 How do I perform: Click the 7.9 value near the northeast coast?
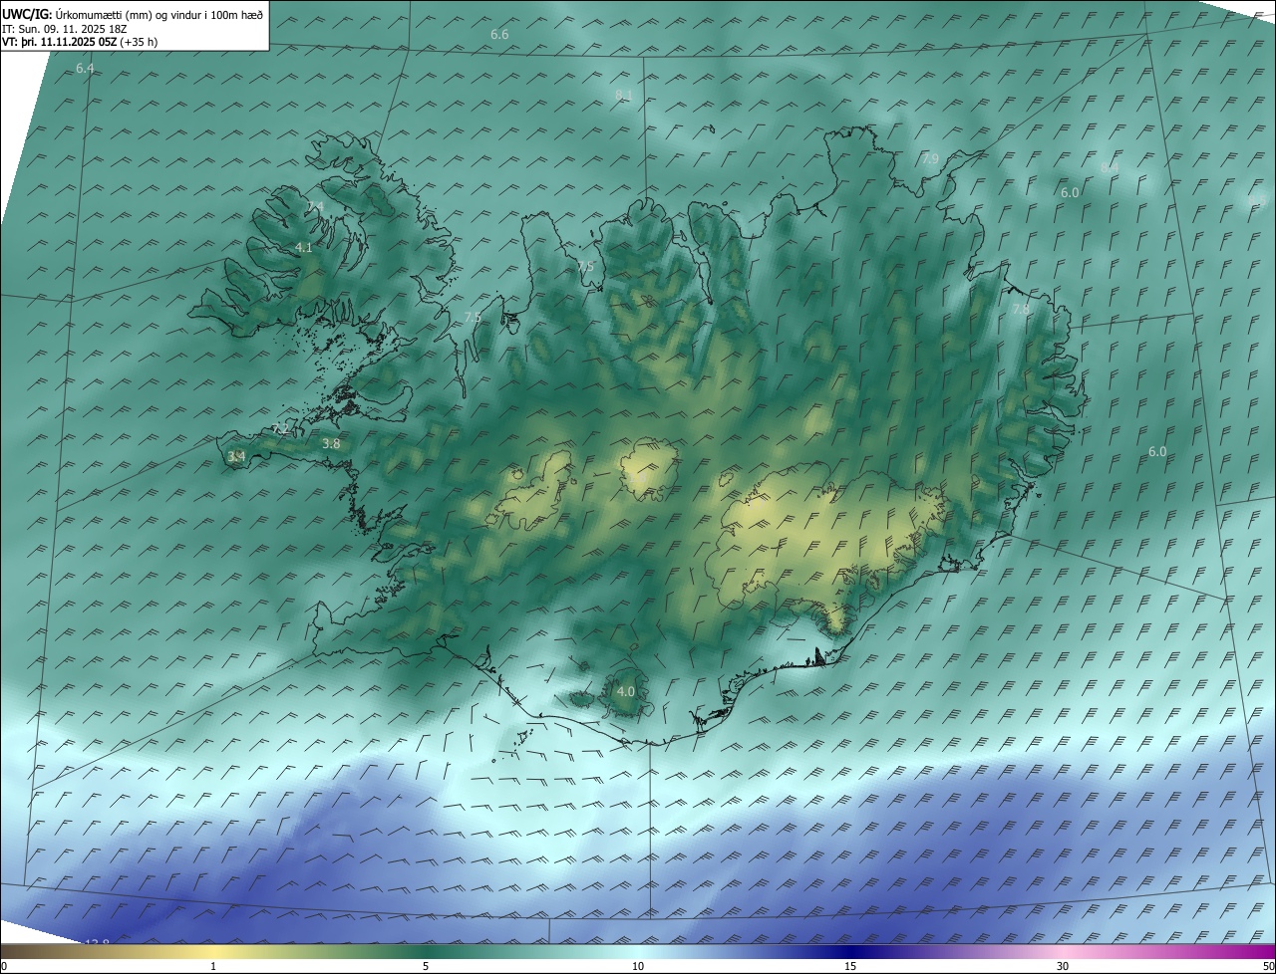point(930,159)
